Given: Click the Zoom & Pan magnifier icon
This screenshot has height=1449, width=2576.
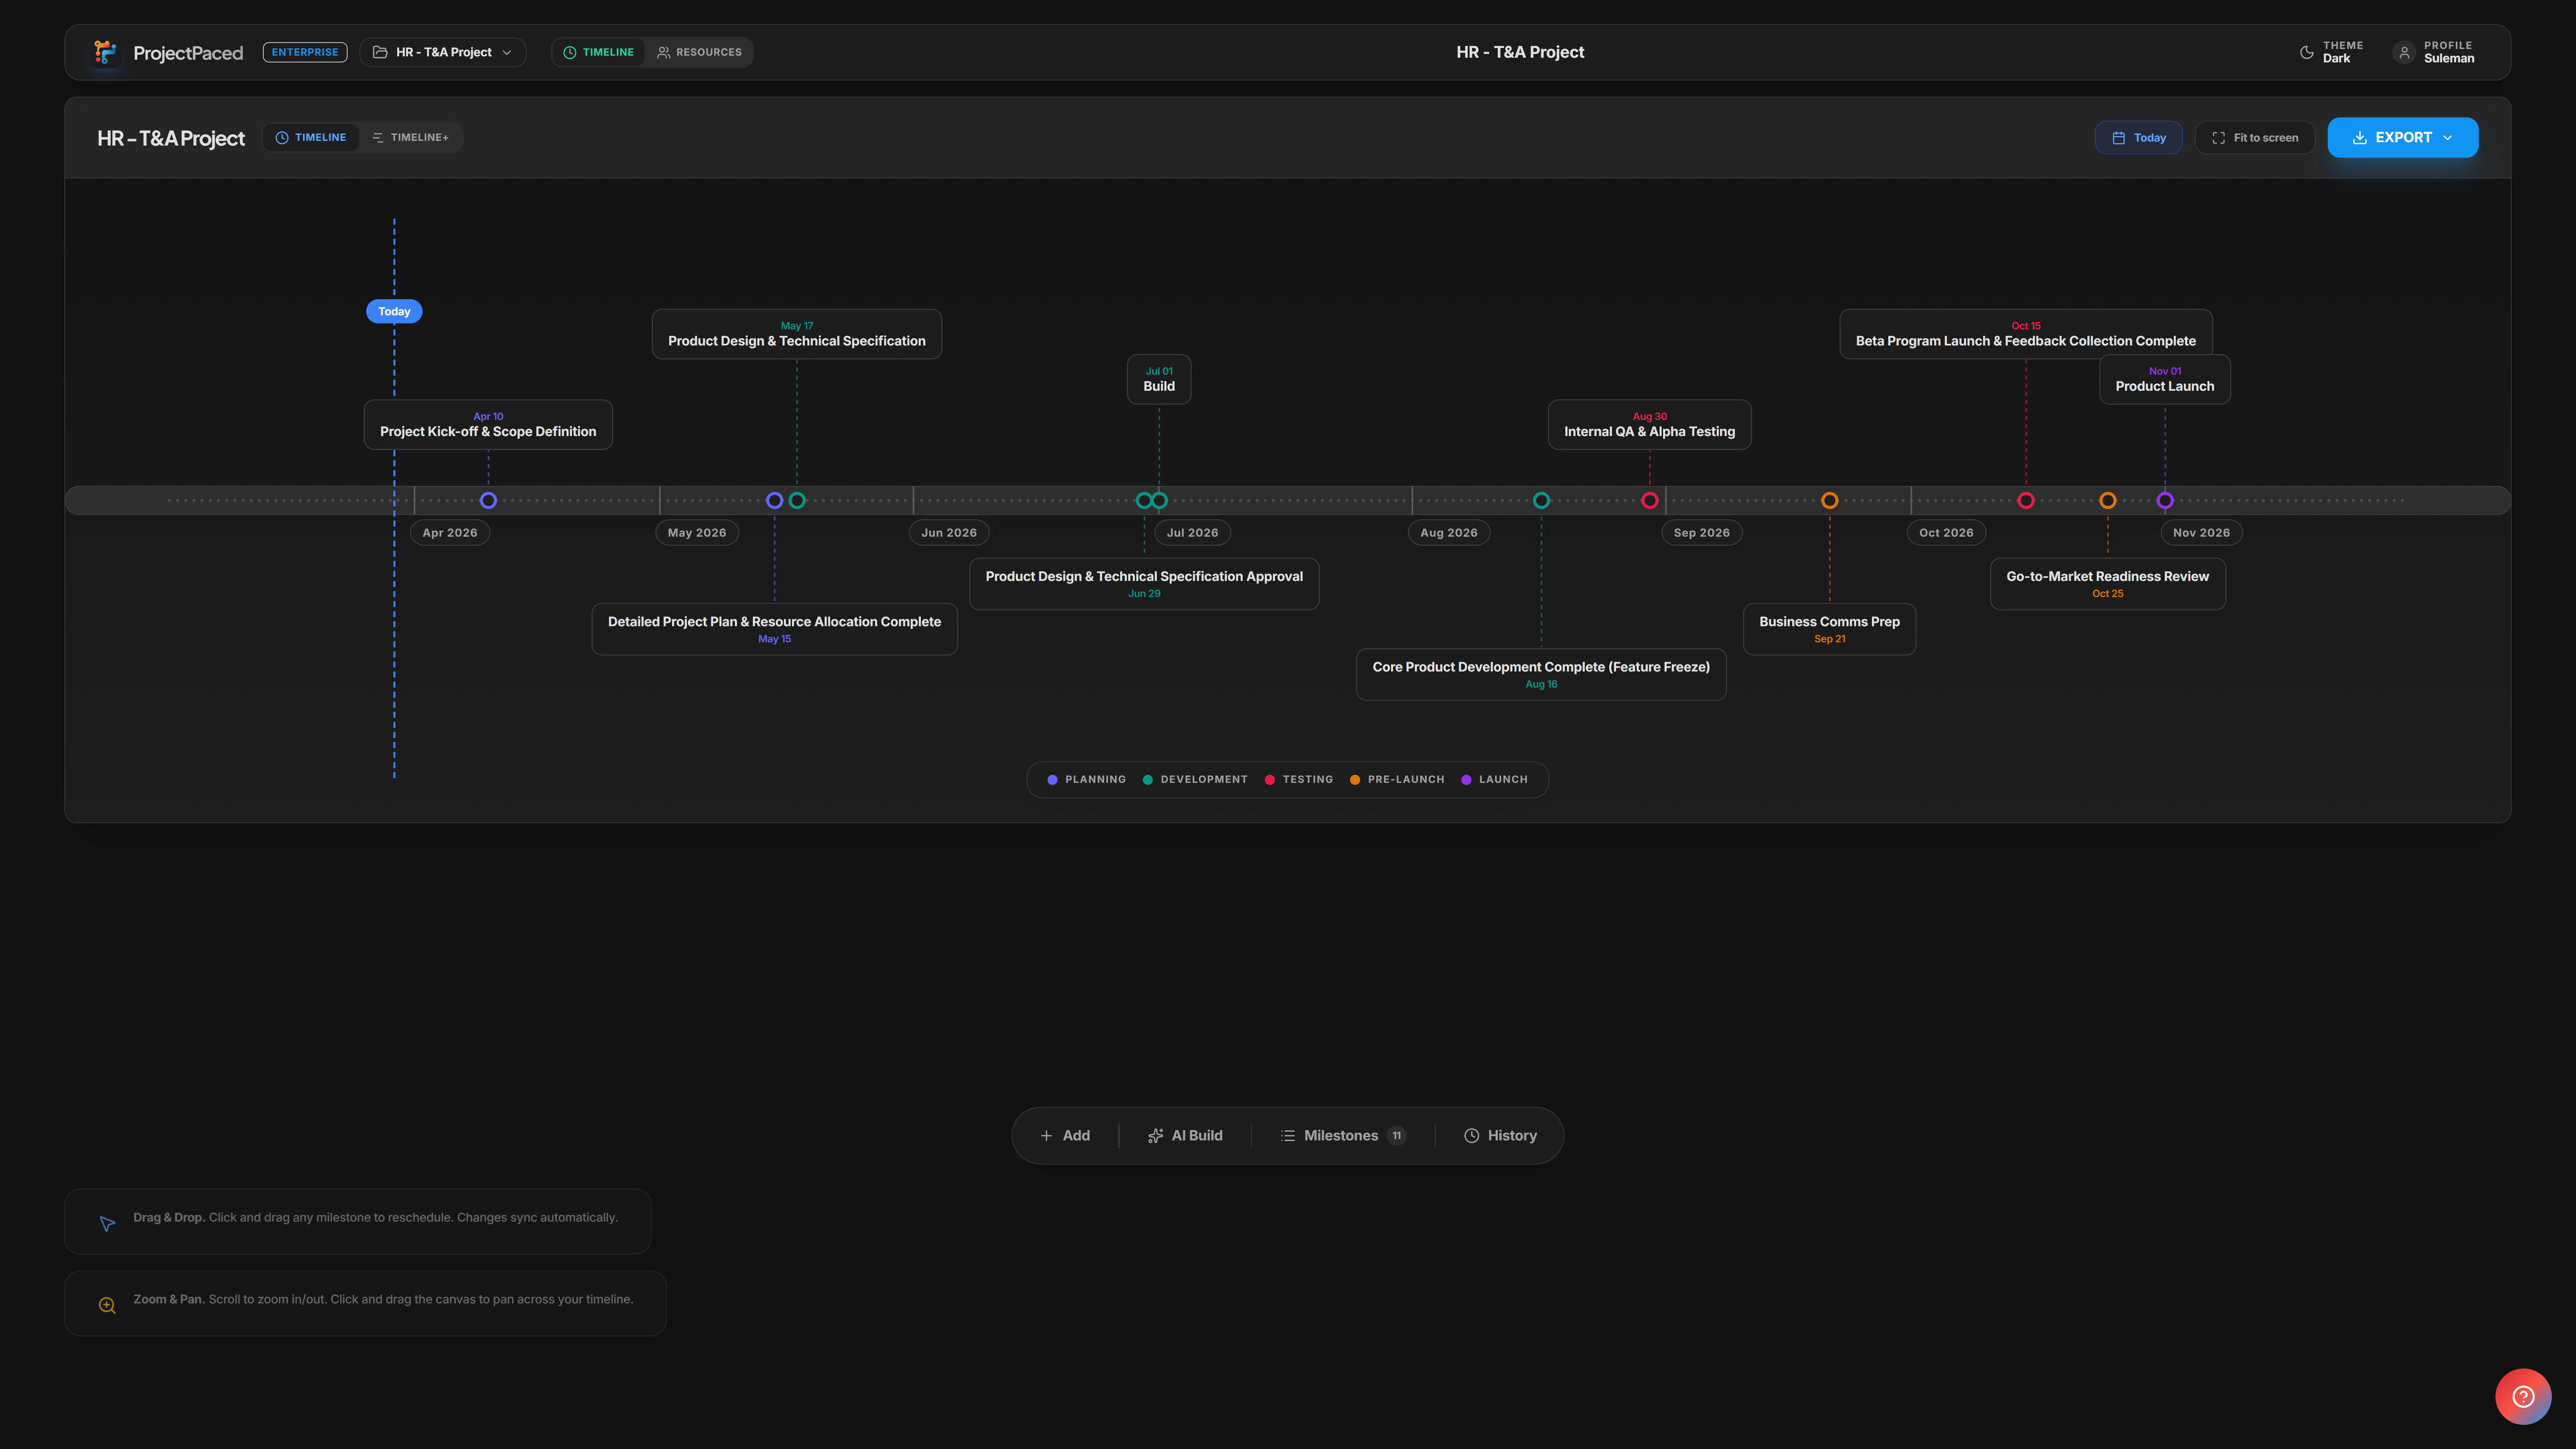Looking at the screenshot, I should [x=107, y=1305].
